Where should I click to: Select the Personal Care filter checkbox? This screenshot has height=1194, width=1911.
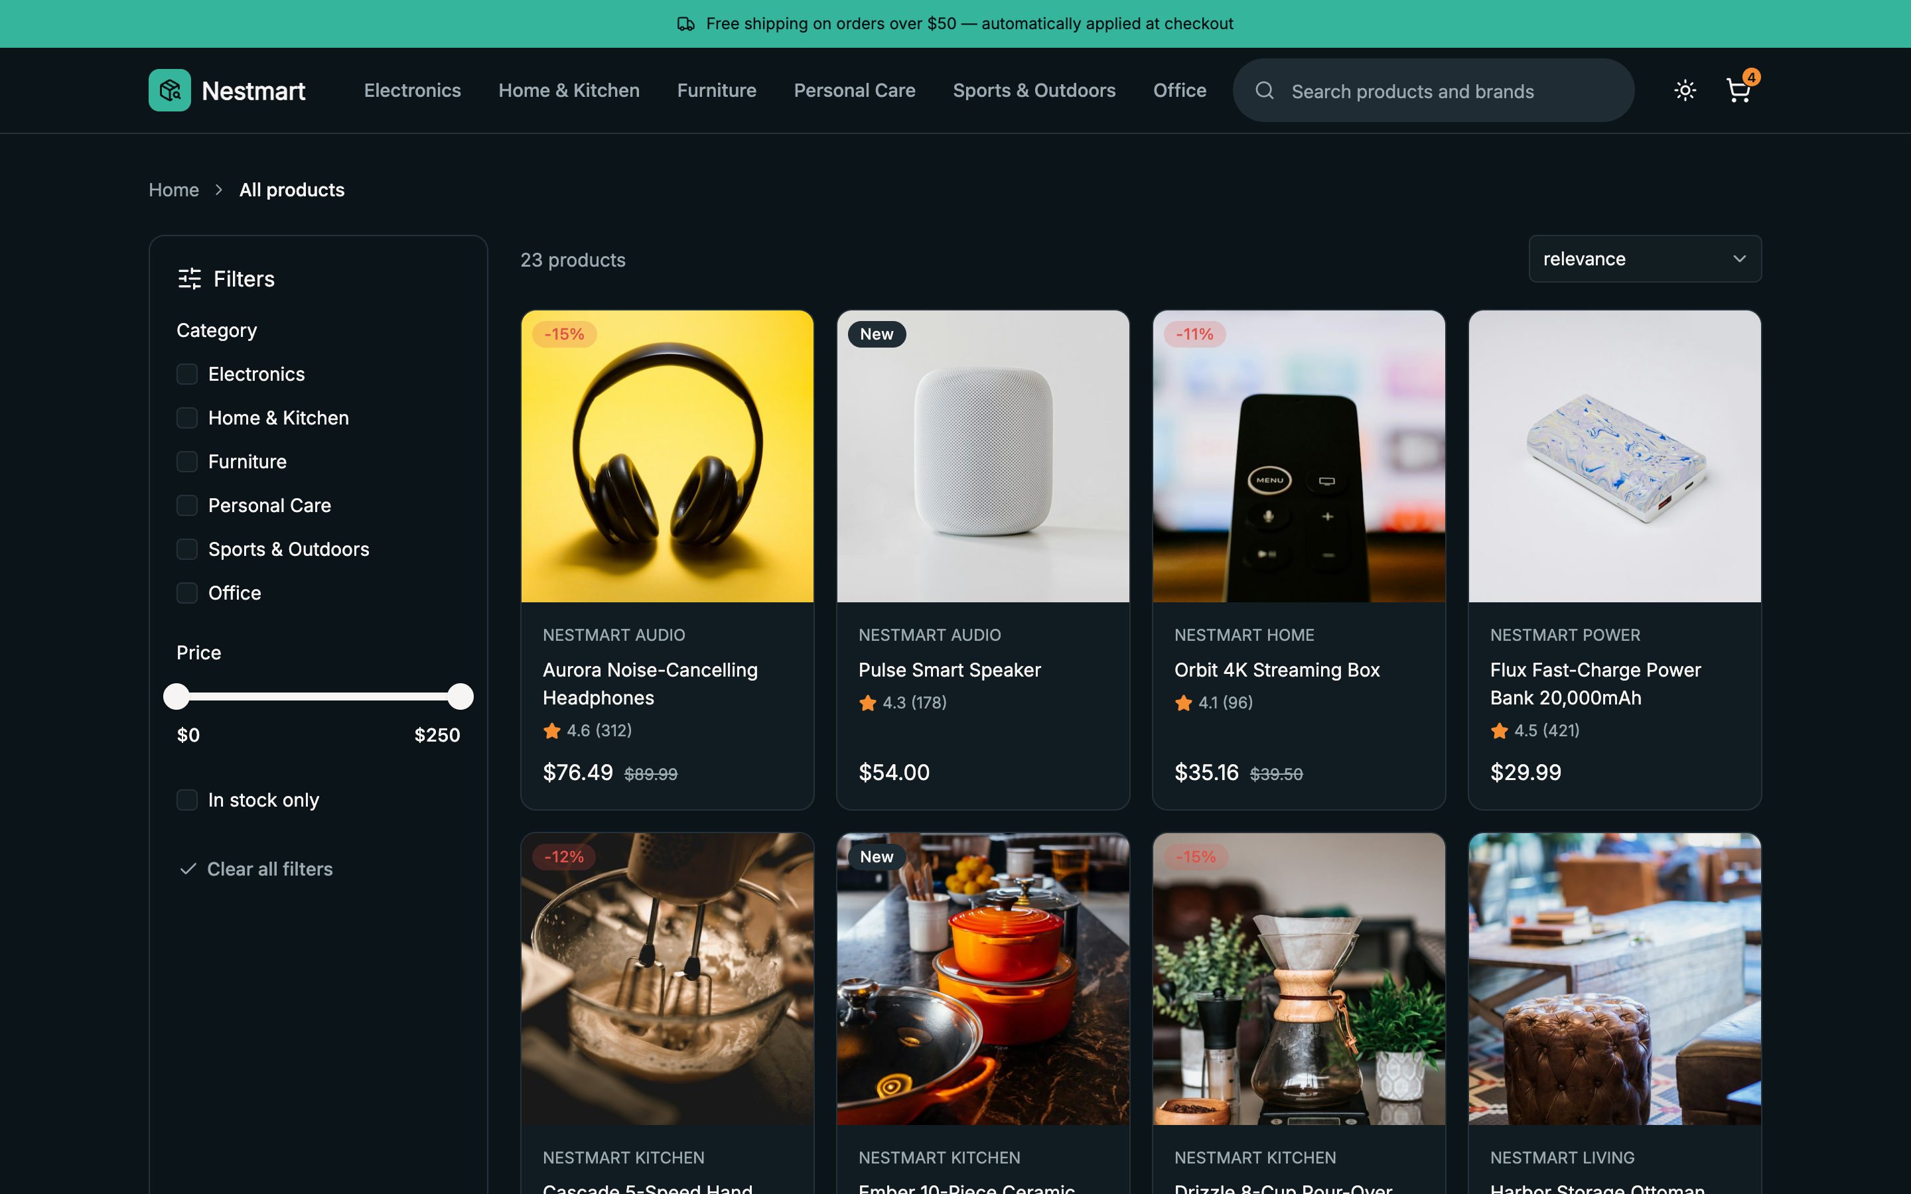(x=187, y=505)
